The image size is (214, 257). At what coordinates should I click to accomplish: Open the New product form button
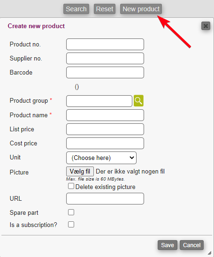[x=141, y=9]
